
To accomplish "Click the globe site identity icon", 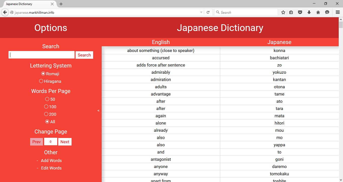I will click(12, 12).
